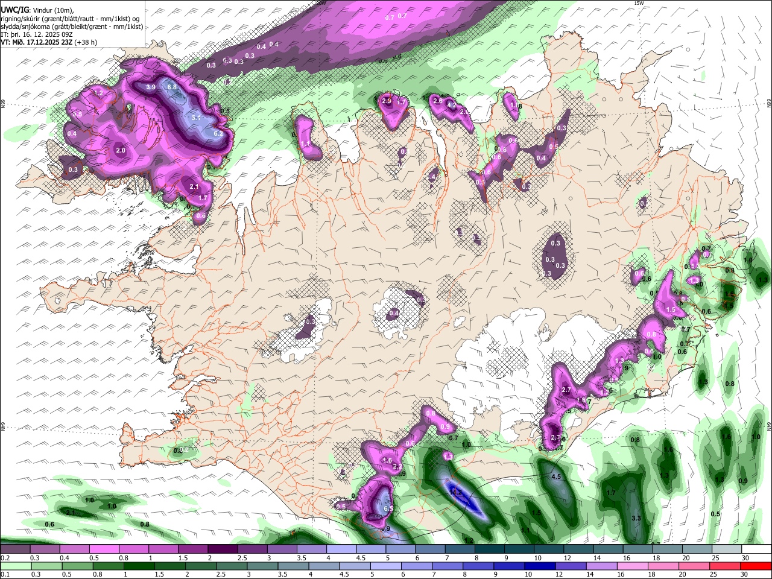Select the snow scale swatch between 0.5 and 0.8

point(104,549)
